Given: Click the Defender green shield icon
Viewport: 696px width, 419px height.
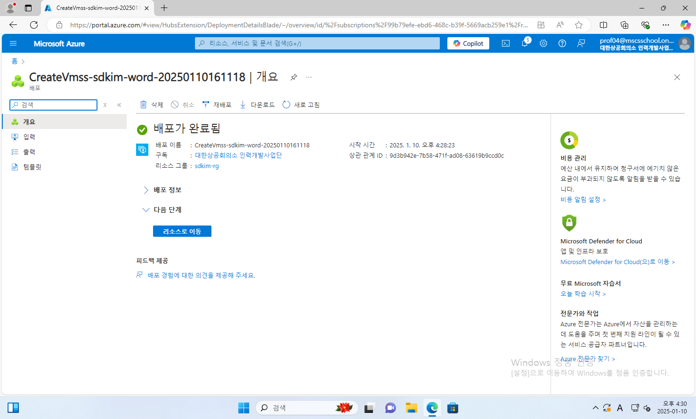Looking at the screenshot, I should click(x=569, y=223).
